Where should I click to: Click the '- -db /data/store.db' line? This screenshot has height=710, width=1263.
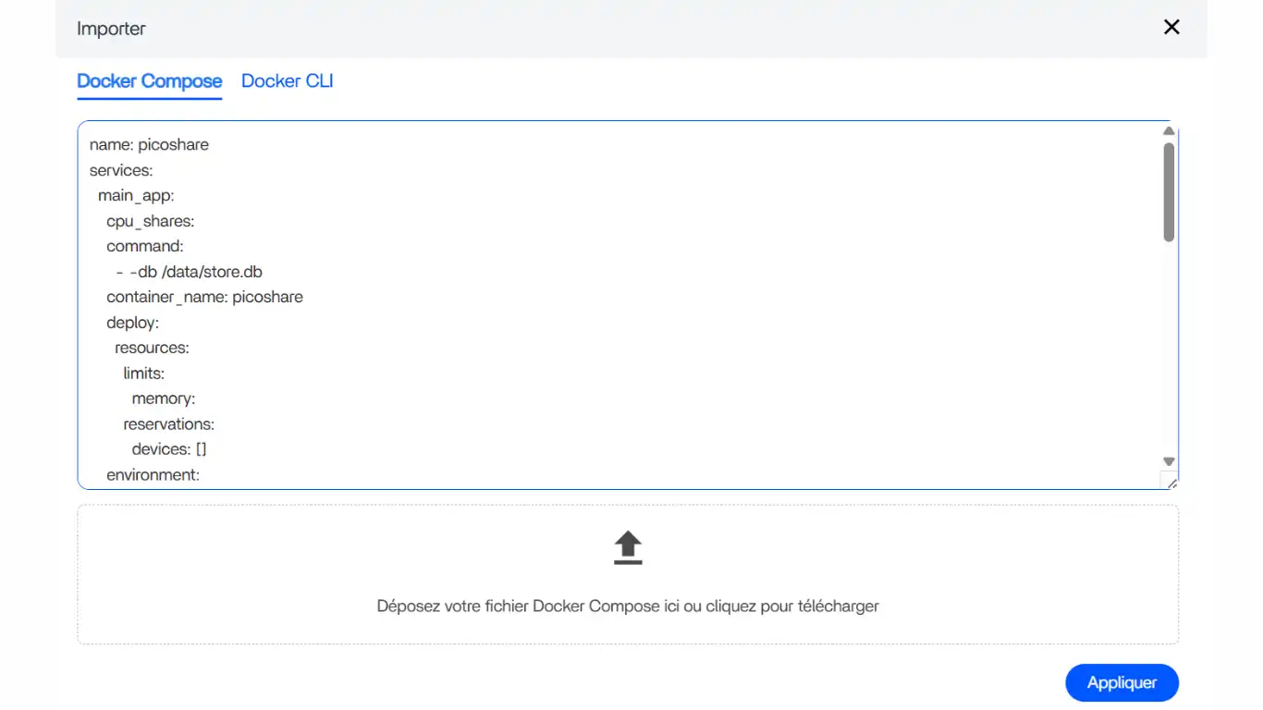(x=189, y=272)
